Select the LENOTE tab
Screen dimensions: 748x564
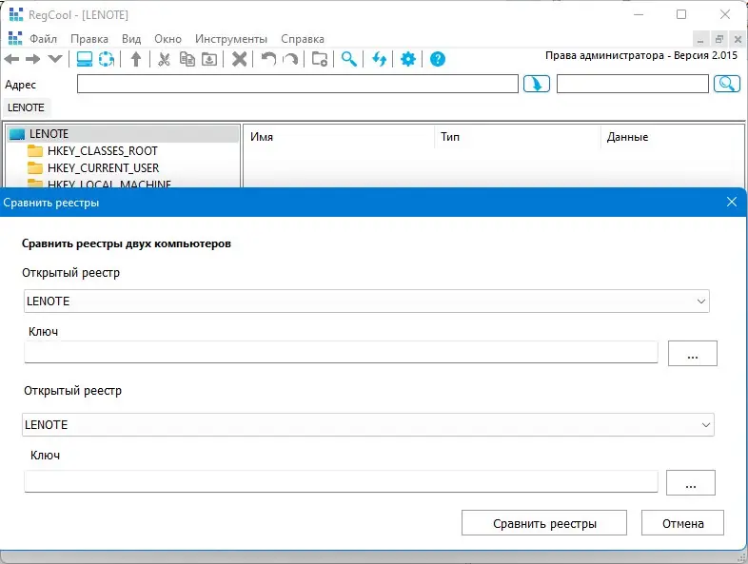pos(27,107)
